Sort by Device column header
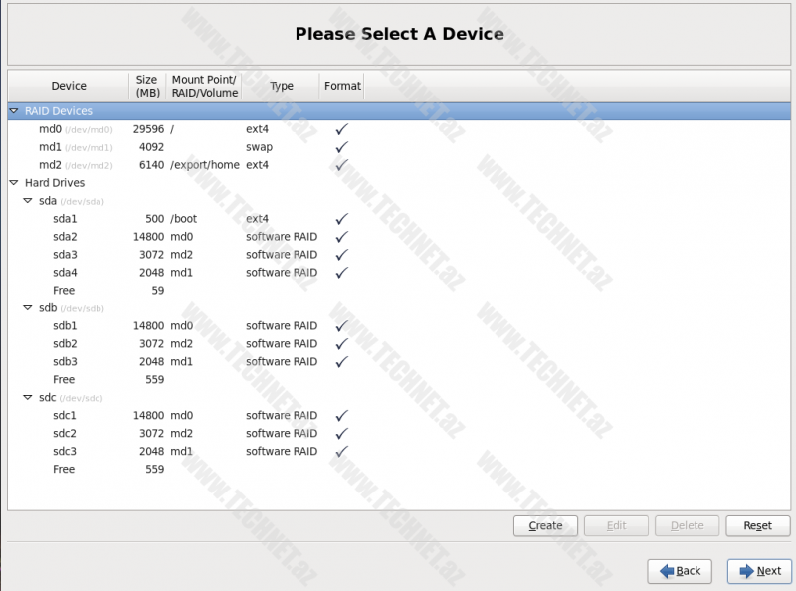This screenshot has width=796, height=591. click(69, 86)
